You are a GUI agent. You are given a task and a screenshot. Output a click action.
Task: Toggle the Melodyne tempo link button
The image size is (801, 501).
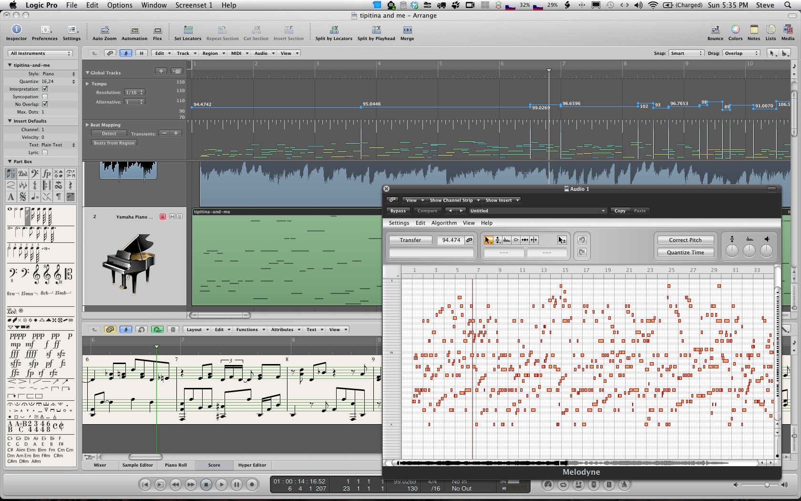pos(469,240)
